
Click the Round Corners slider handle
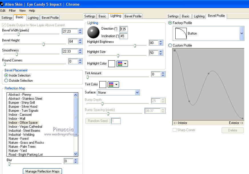5,64
